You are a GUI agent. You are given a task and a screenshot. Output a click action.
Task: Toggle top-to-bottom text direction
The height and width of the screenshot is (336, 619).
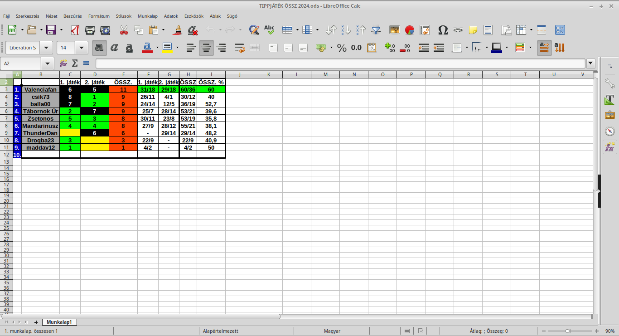coord(560,48)
